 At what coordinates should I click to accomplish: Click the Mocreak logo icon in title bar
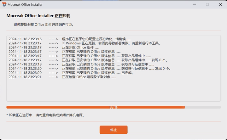(4, 4)
